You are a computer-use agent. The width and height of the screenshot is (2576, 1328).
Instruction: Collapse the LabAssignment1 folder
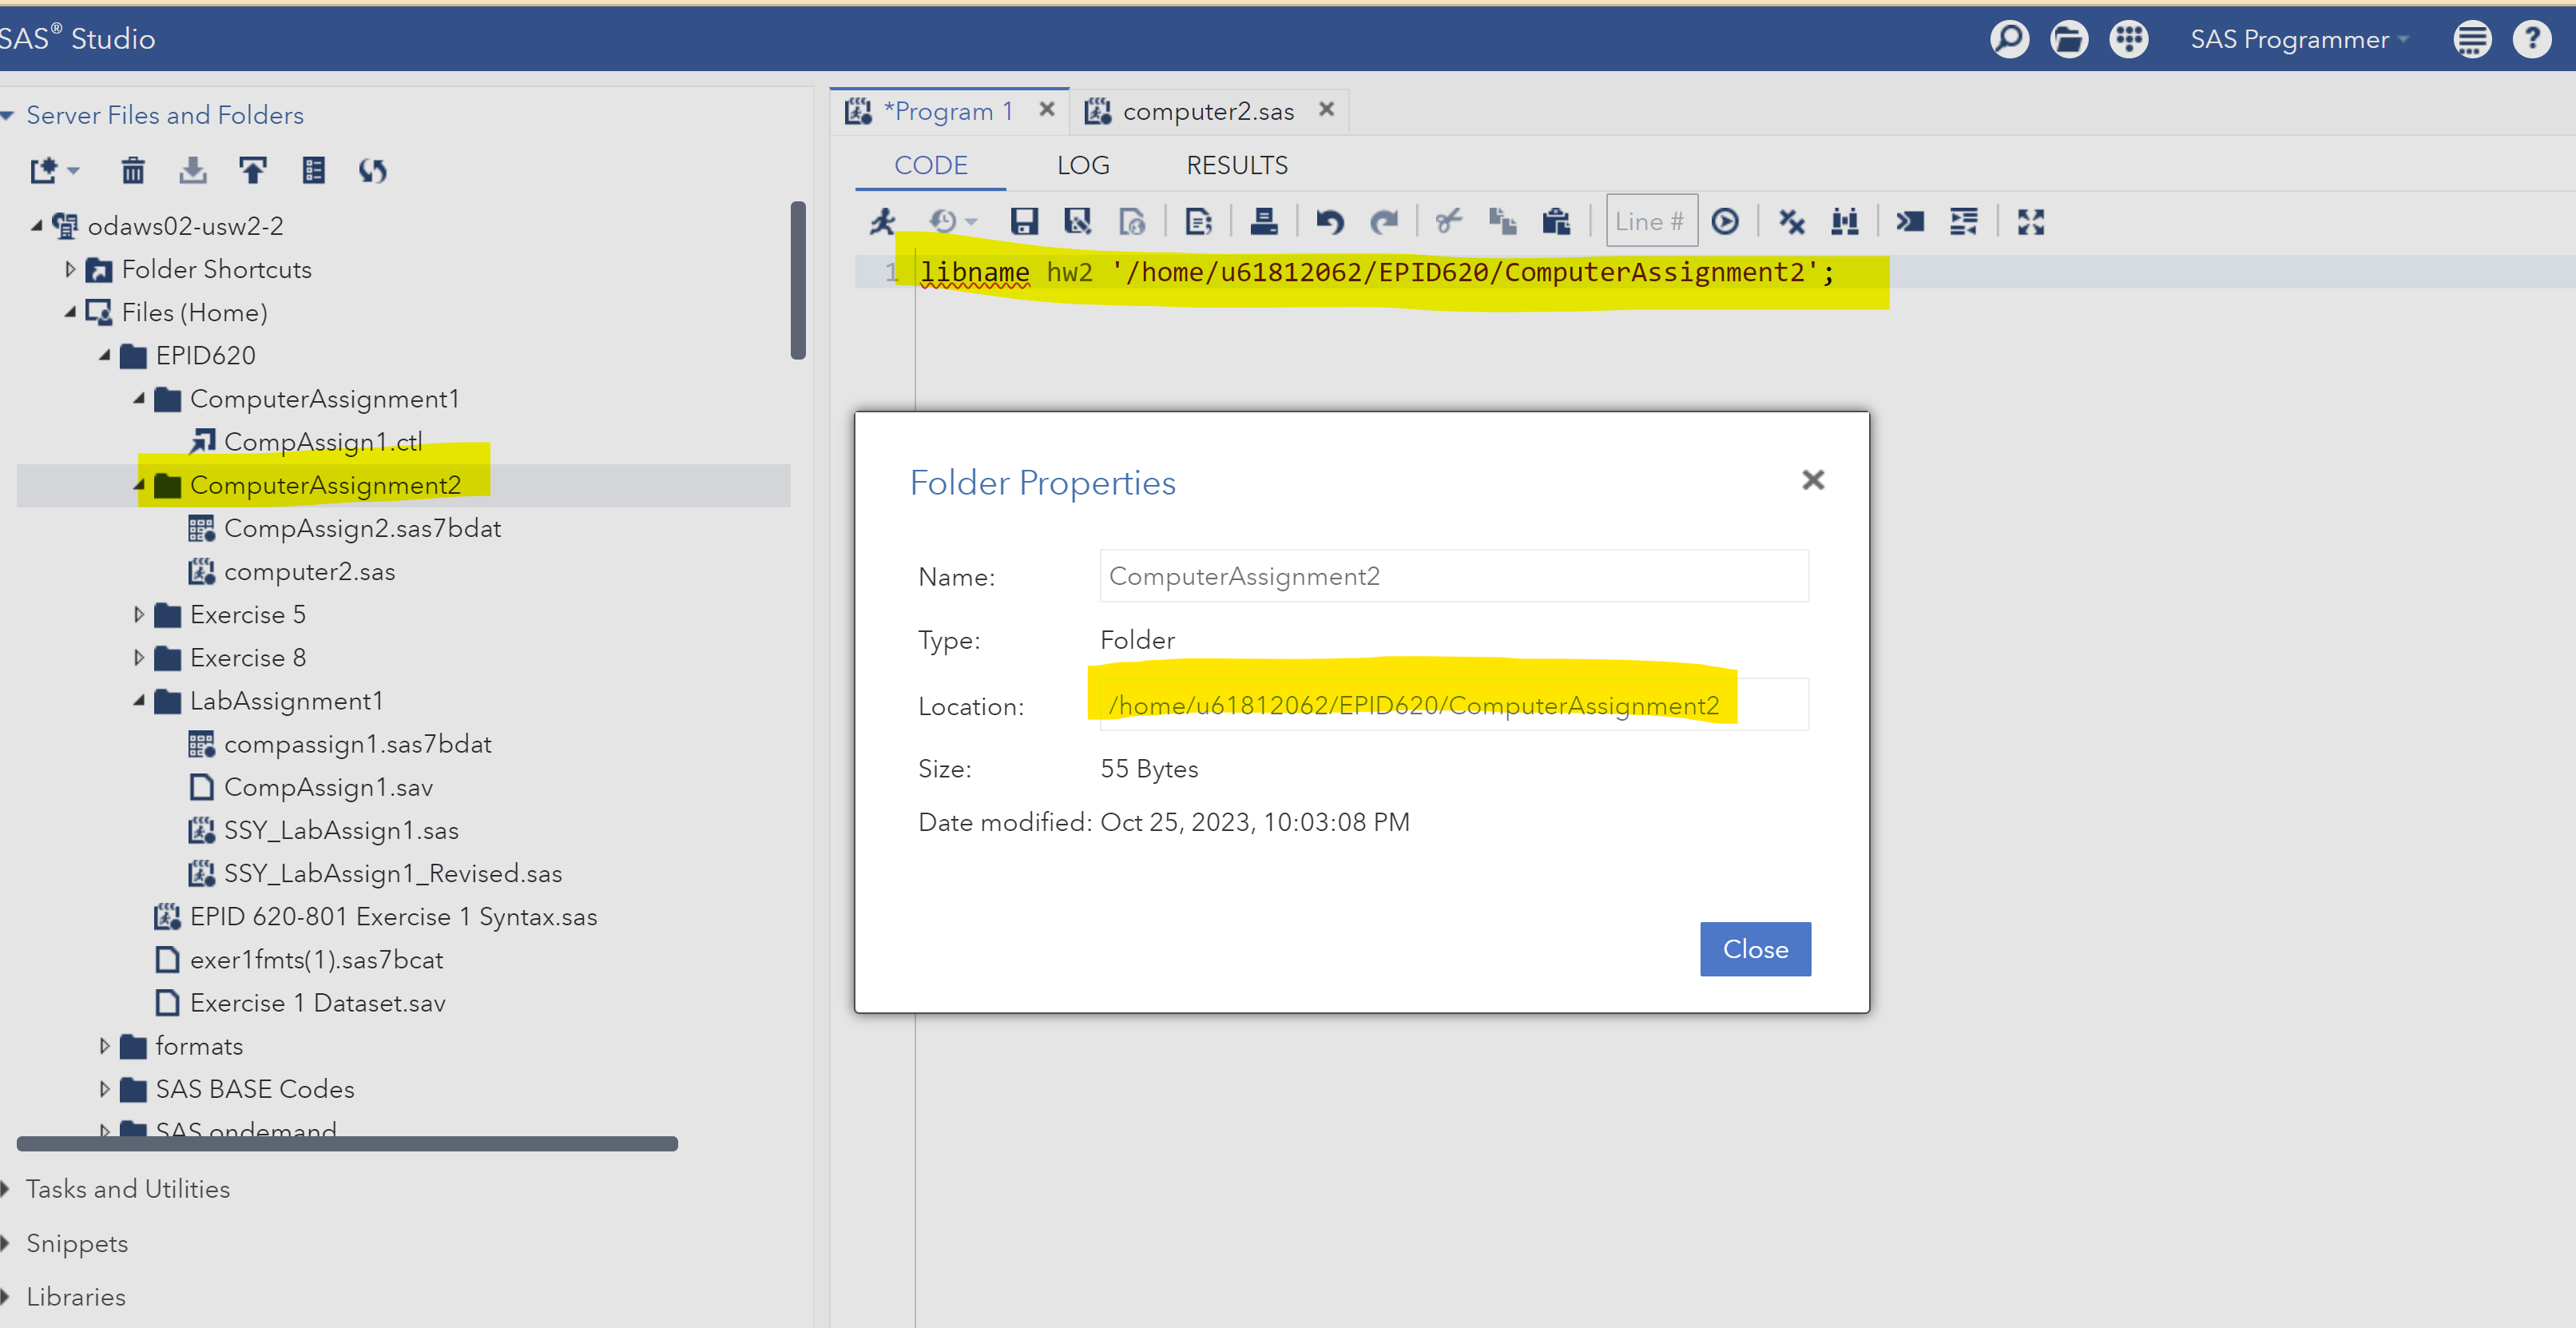139,700
